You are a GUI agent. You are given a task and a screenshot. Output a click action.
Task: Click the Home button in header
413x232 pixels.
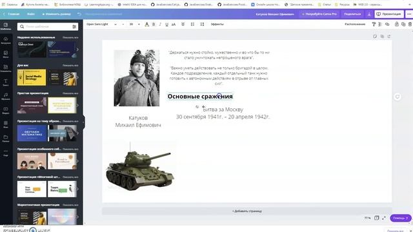pos(12,14)
